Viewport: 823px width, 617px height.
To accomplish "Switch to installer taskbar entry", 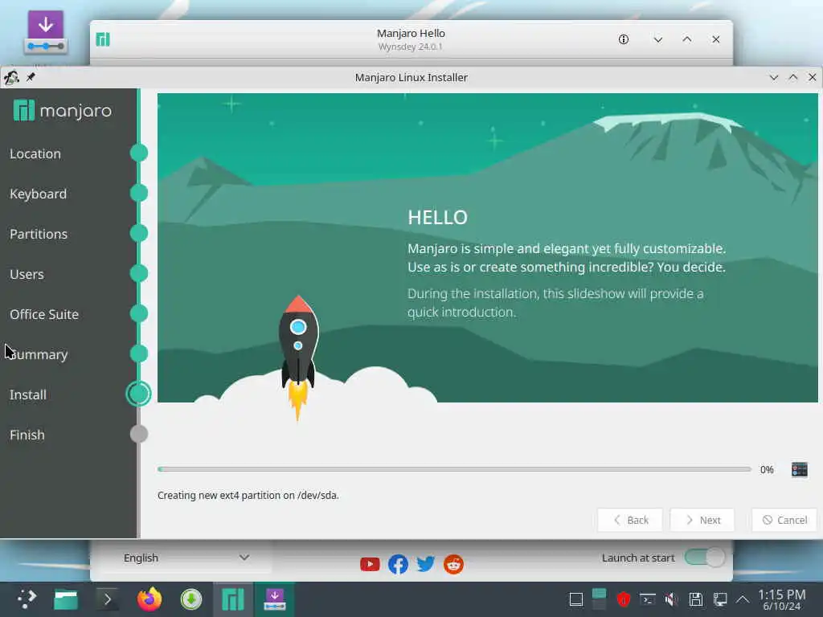I will coord(275,599).
